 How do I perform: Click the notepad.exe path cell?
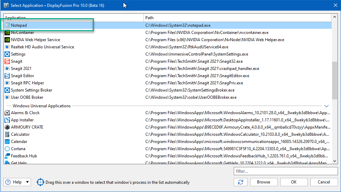(178, 25)
